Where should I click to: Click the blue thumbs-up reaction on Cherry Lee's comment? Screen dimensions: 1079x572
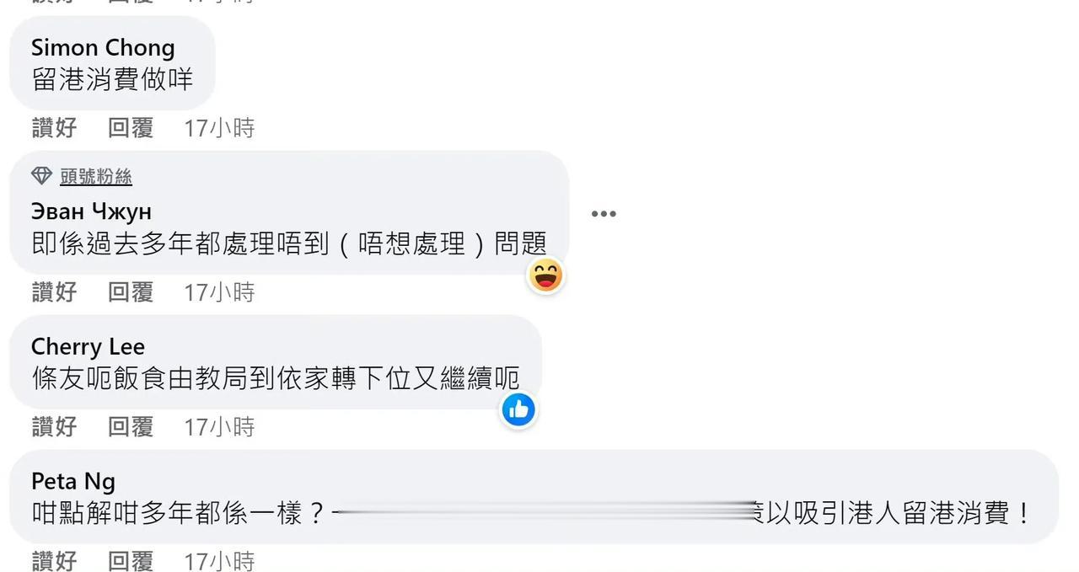tap(518, 410)
